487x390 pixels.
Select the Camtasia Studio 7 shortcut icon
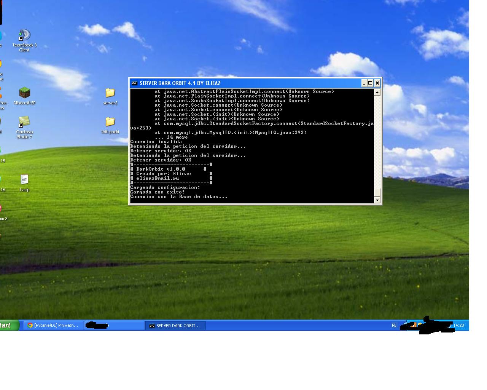(24, 128)
